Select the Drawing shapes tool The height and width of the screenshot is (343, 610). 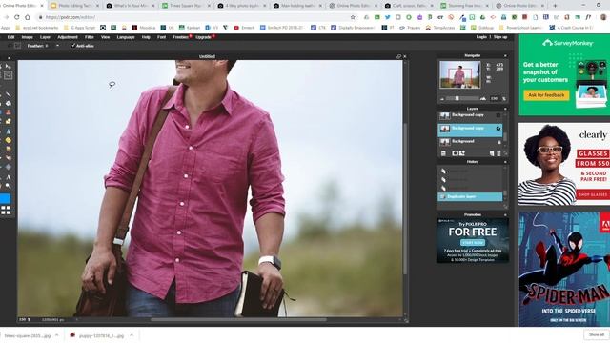click(x=9, y=122)
